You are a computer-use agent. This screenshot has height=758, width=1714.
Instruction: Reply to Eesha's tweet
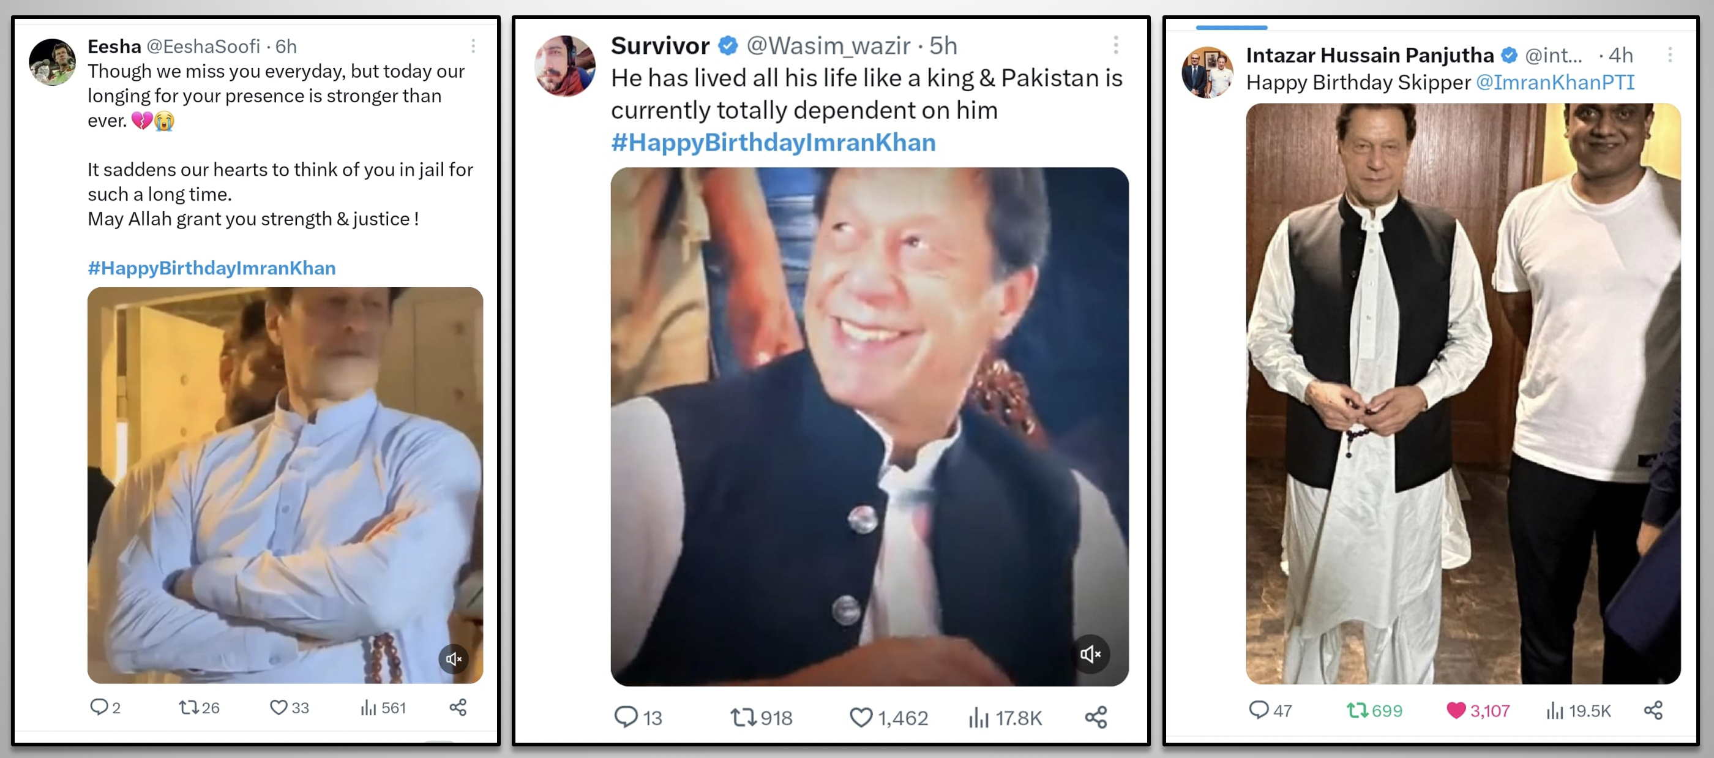click(99, 706)
